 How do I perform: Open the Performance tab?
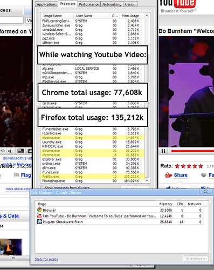(89, 4)
